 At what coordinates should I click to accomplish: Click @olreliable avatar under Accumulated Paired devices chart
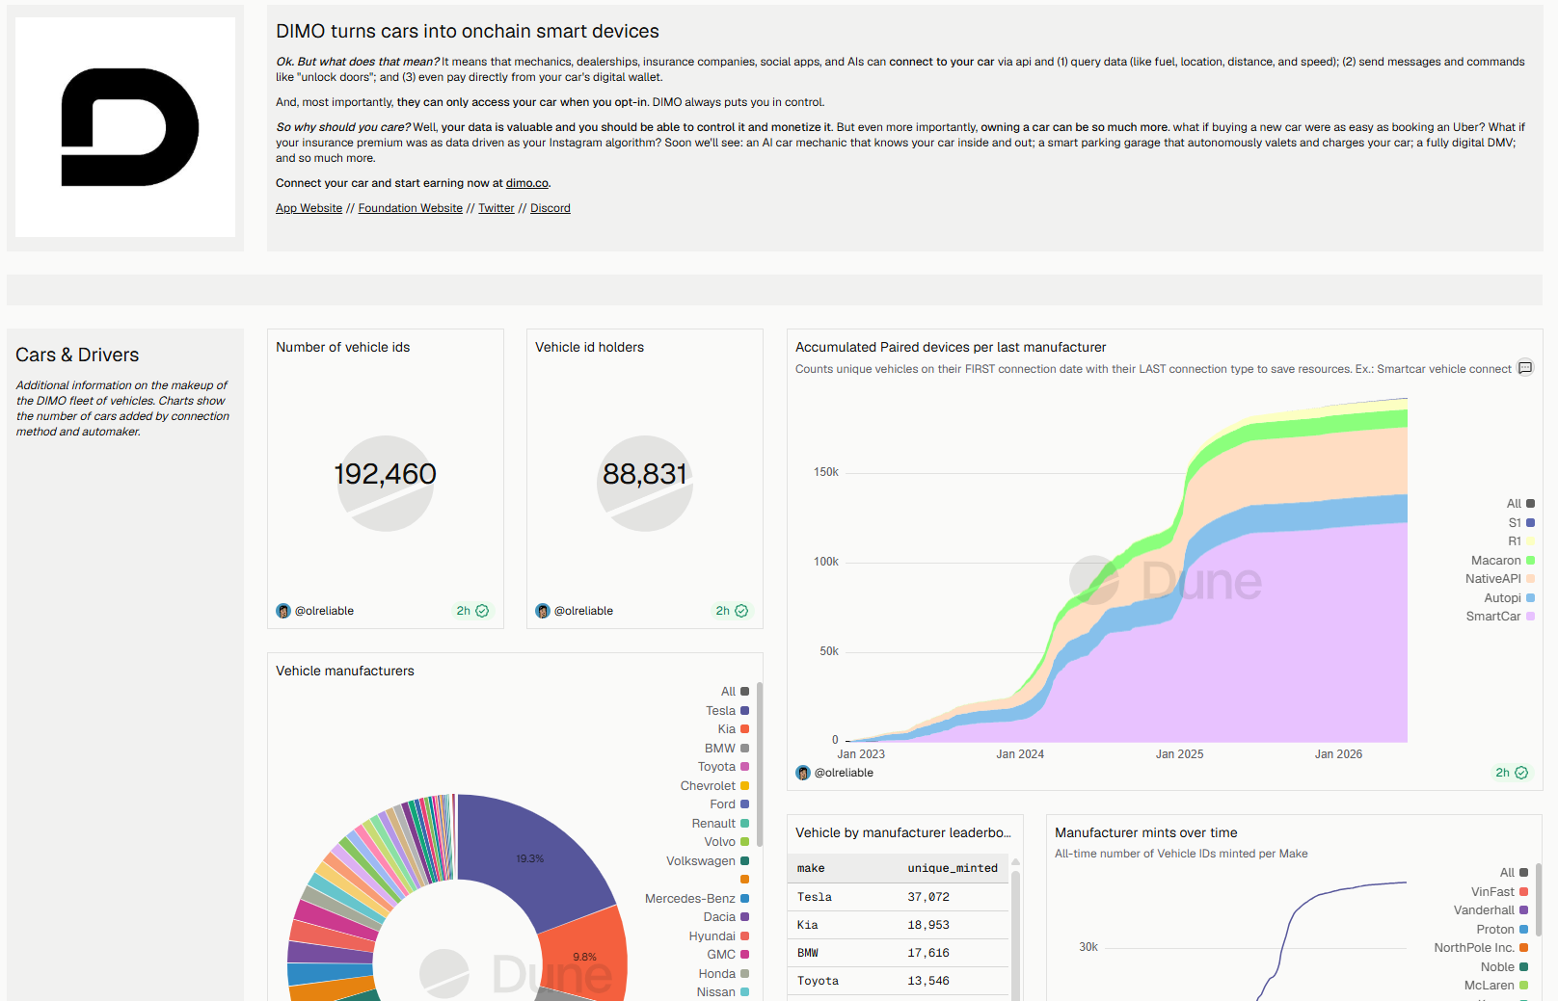pyautogui.click(x=803, y=773)
